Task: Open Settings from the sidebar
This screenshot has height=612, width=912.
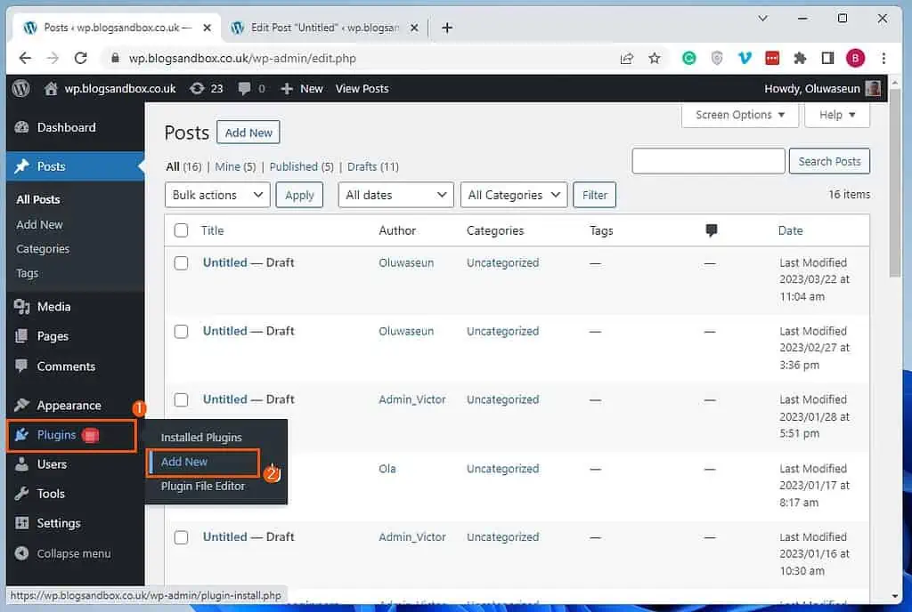Action: coord(21,523)
